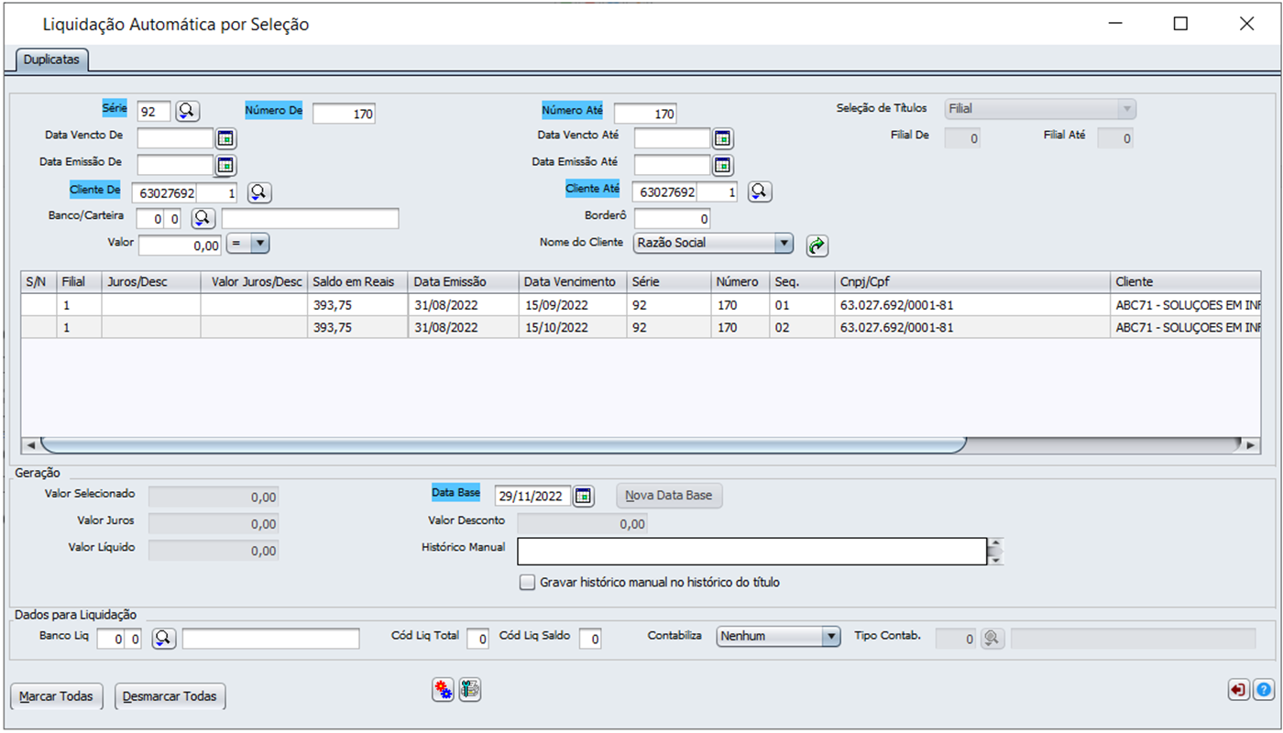The height and width of the screenshot is (733, 1283).
Task: Click the horizontal scrollbar thumb of the grid
Action: point(503,444)
